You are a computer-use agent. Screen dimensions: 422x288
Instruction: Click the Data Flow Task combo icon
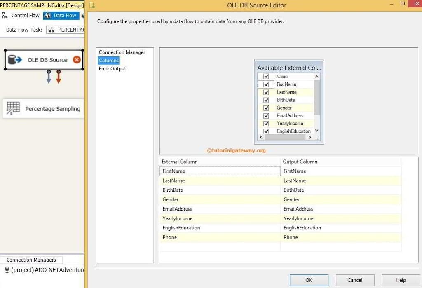click(x=52, y=30)
